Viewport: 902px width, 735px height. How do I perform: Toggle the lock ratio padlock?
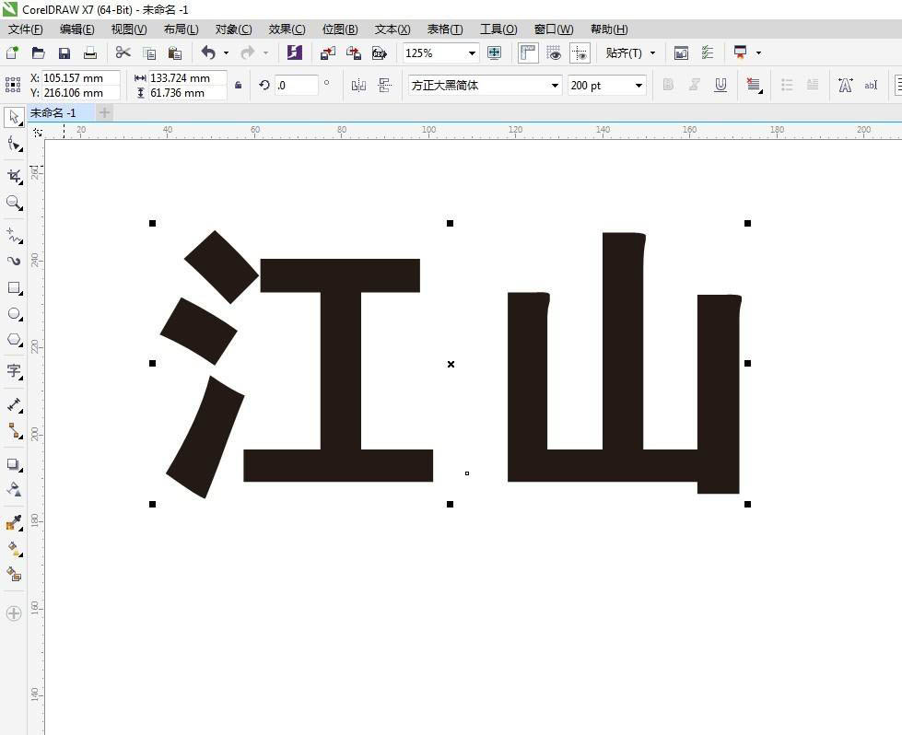point(239,85)
